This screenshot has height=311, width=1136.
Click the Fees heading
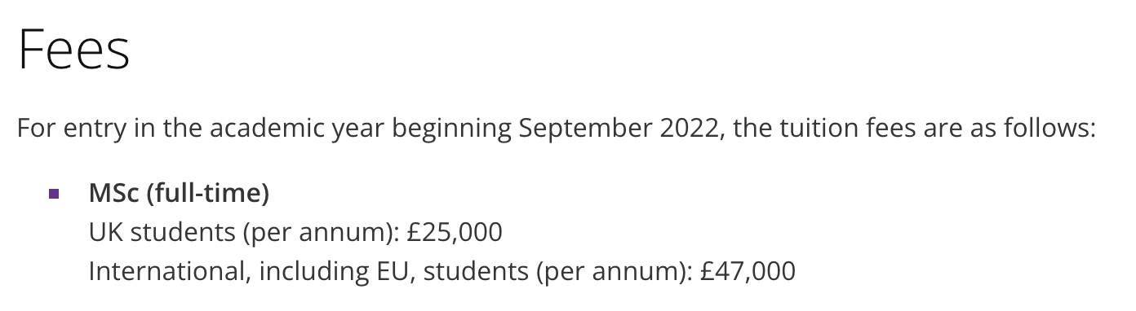click(73, 50)
